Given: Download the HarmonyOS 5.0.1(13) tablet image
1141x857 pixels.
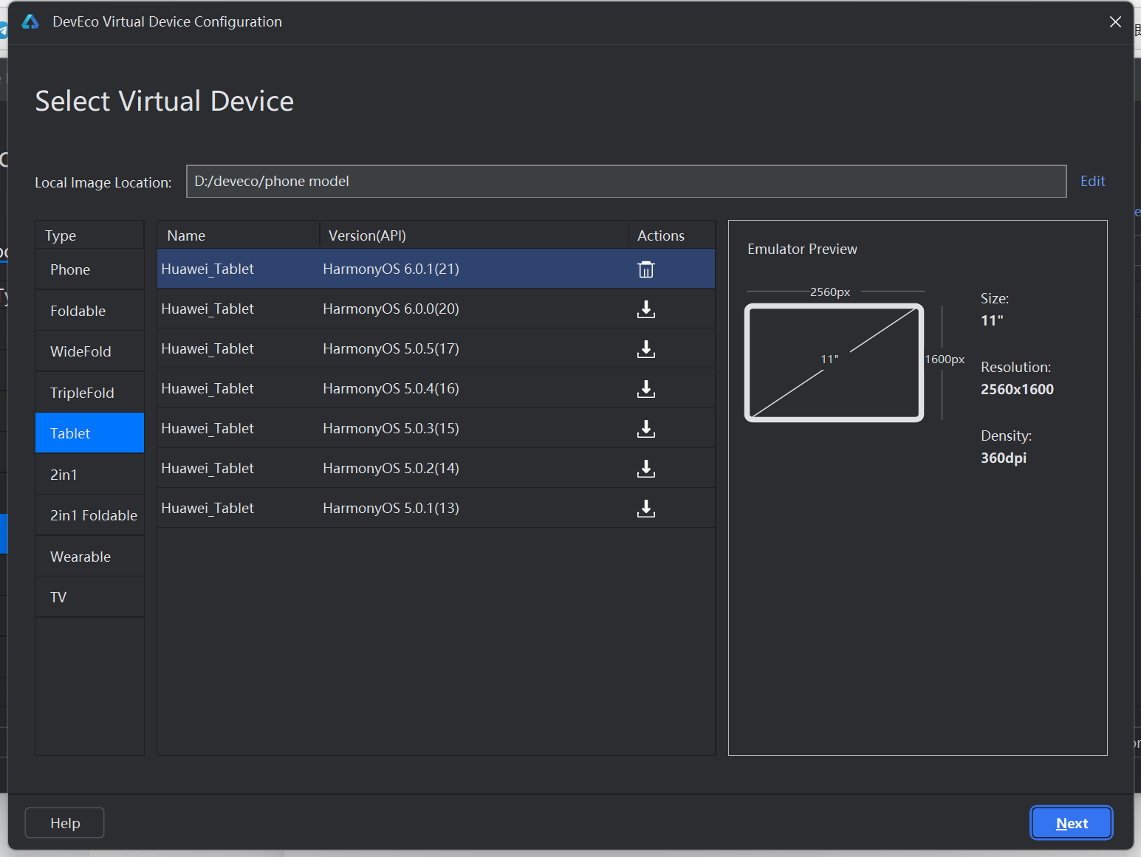Looking at the screenshot, I should pos(646,509).
